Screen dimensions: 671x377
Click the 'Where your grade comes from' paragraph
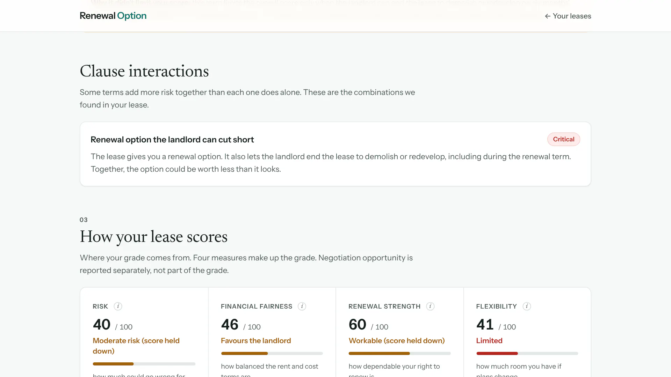(246, 264)
